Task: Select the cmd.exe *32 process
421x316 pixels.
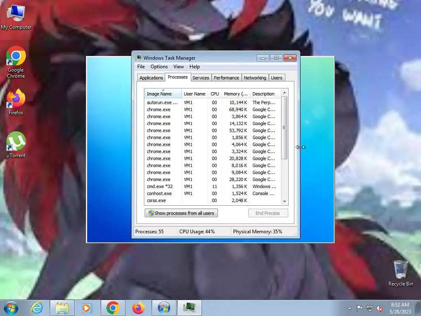Action: point(213,186)
